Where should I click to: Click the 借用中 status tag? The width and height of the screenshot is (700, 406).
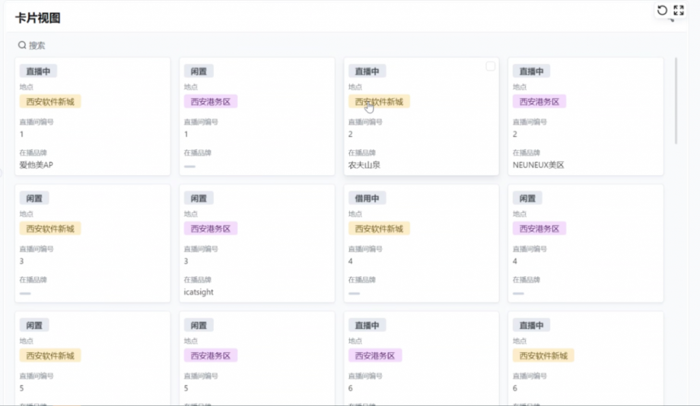tap(367, 198)
